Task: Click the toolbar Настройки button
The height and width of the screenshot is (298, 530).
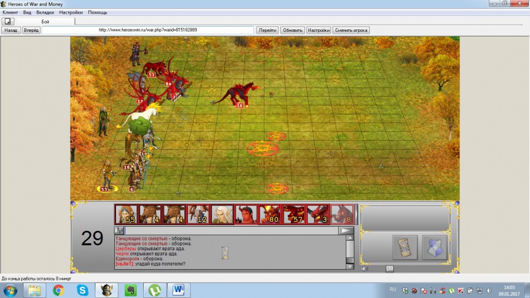Action: 319,30
